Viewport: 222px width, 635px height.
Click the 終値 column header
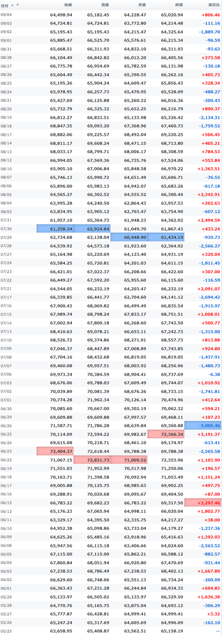(x=178, y=5)
